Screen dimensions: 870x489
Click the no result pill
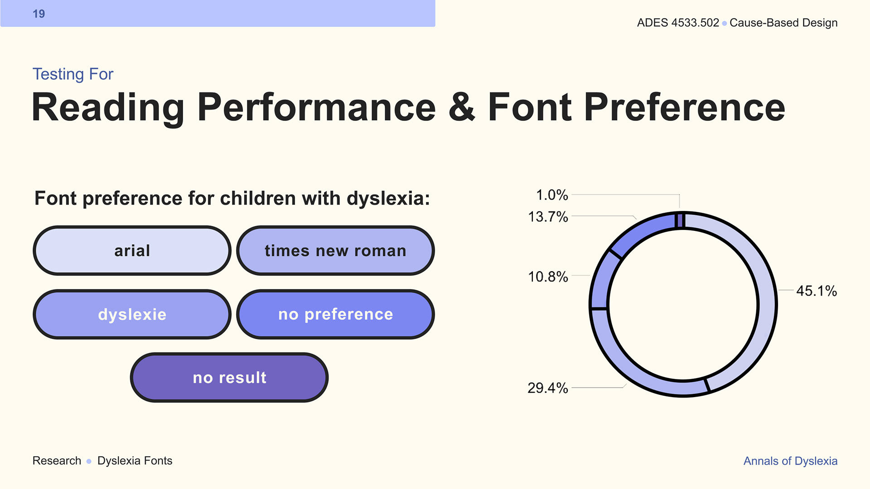pyautogui.click(x=229, y=378)
